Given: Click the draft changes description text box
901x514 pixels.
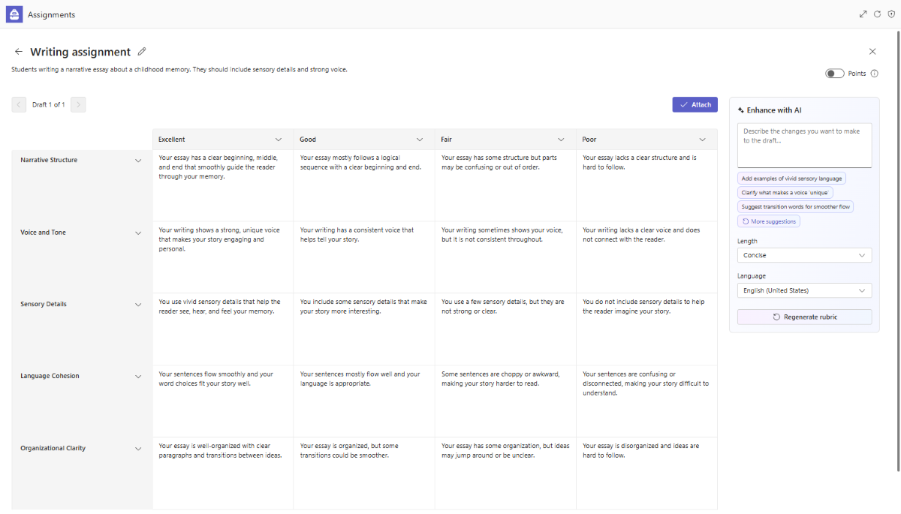Looking at the screenshot, I should tap(804, 146).
